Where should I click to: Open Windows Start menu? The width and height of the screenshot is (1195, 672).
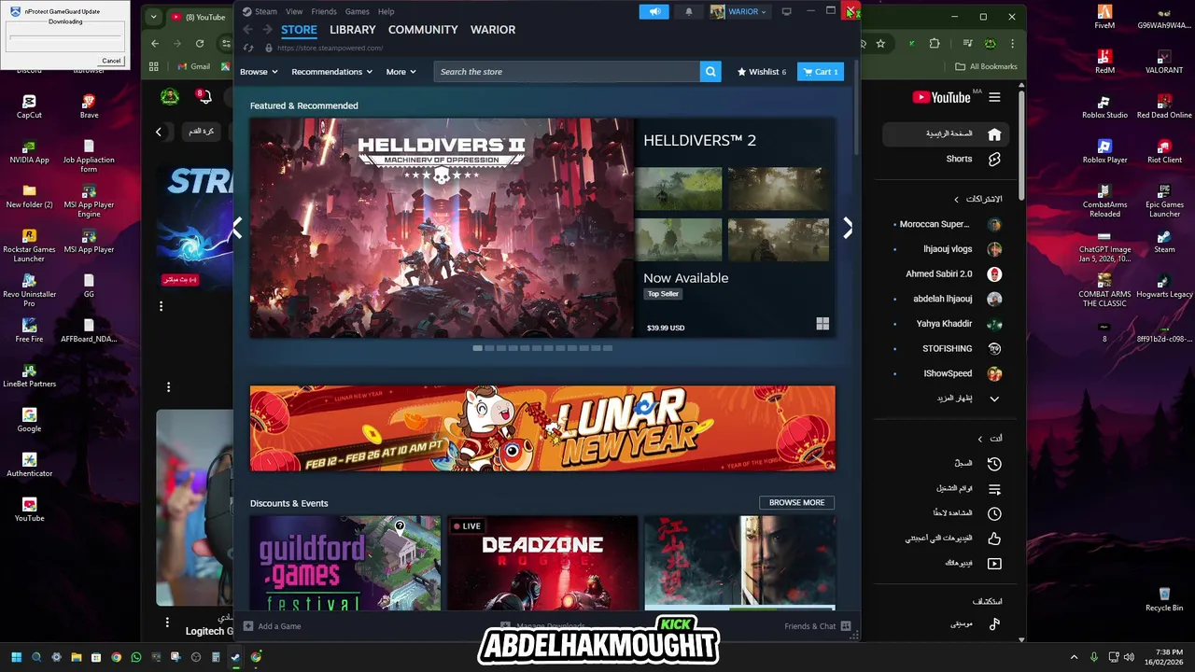16,657
